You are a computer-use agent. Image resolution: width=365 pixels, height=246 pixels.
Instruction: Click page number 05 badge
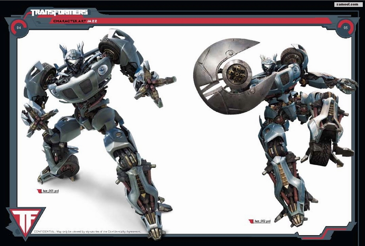click(x=346, y=28)
